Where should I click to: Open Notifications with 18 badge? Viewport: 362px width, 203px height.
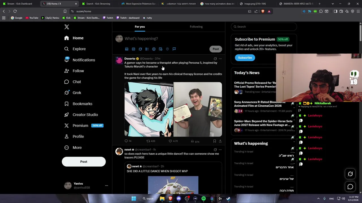tap(80, 60)
